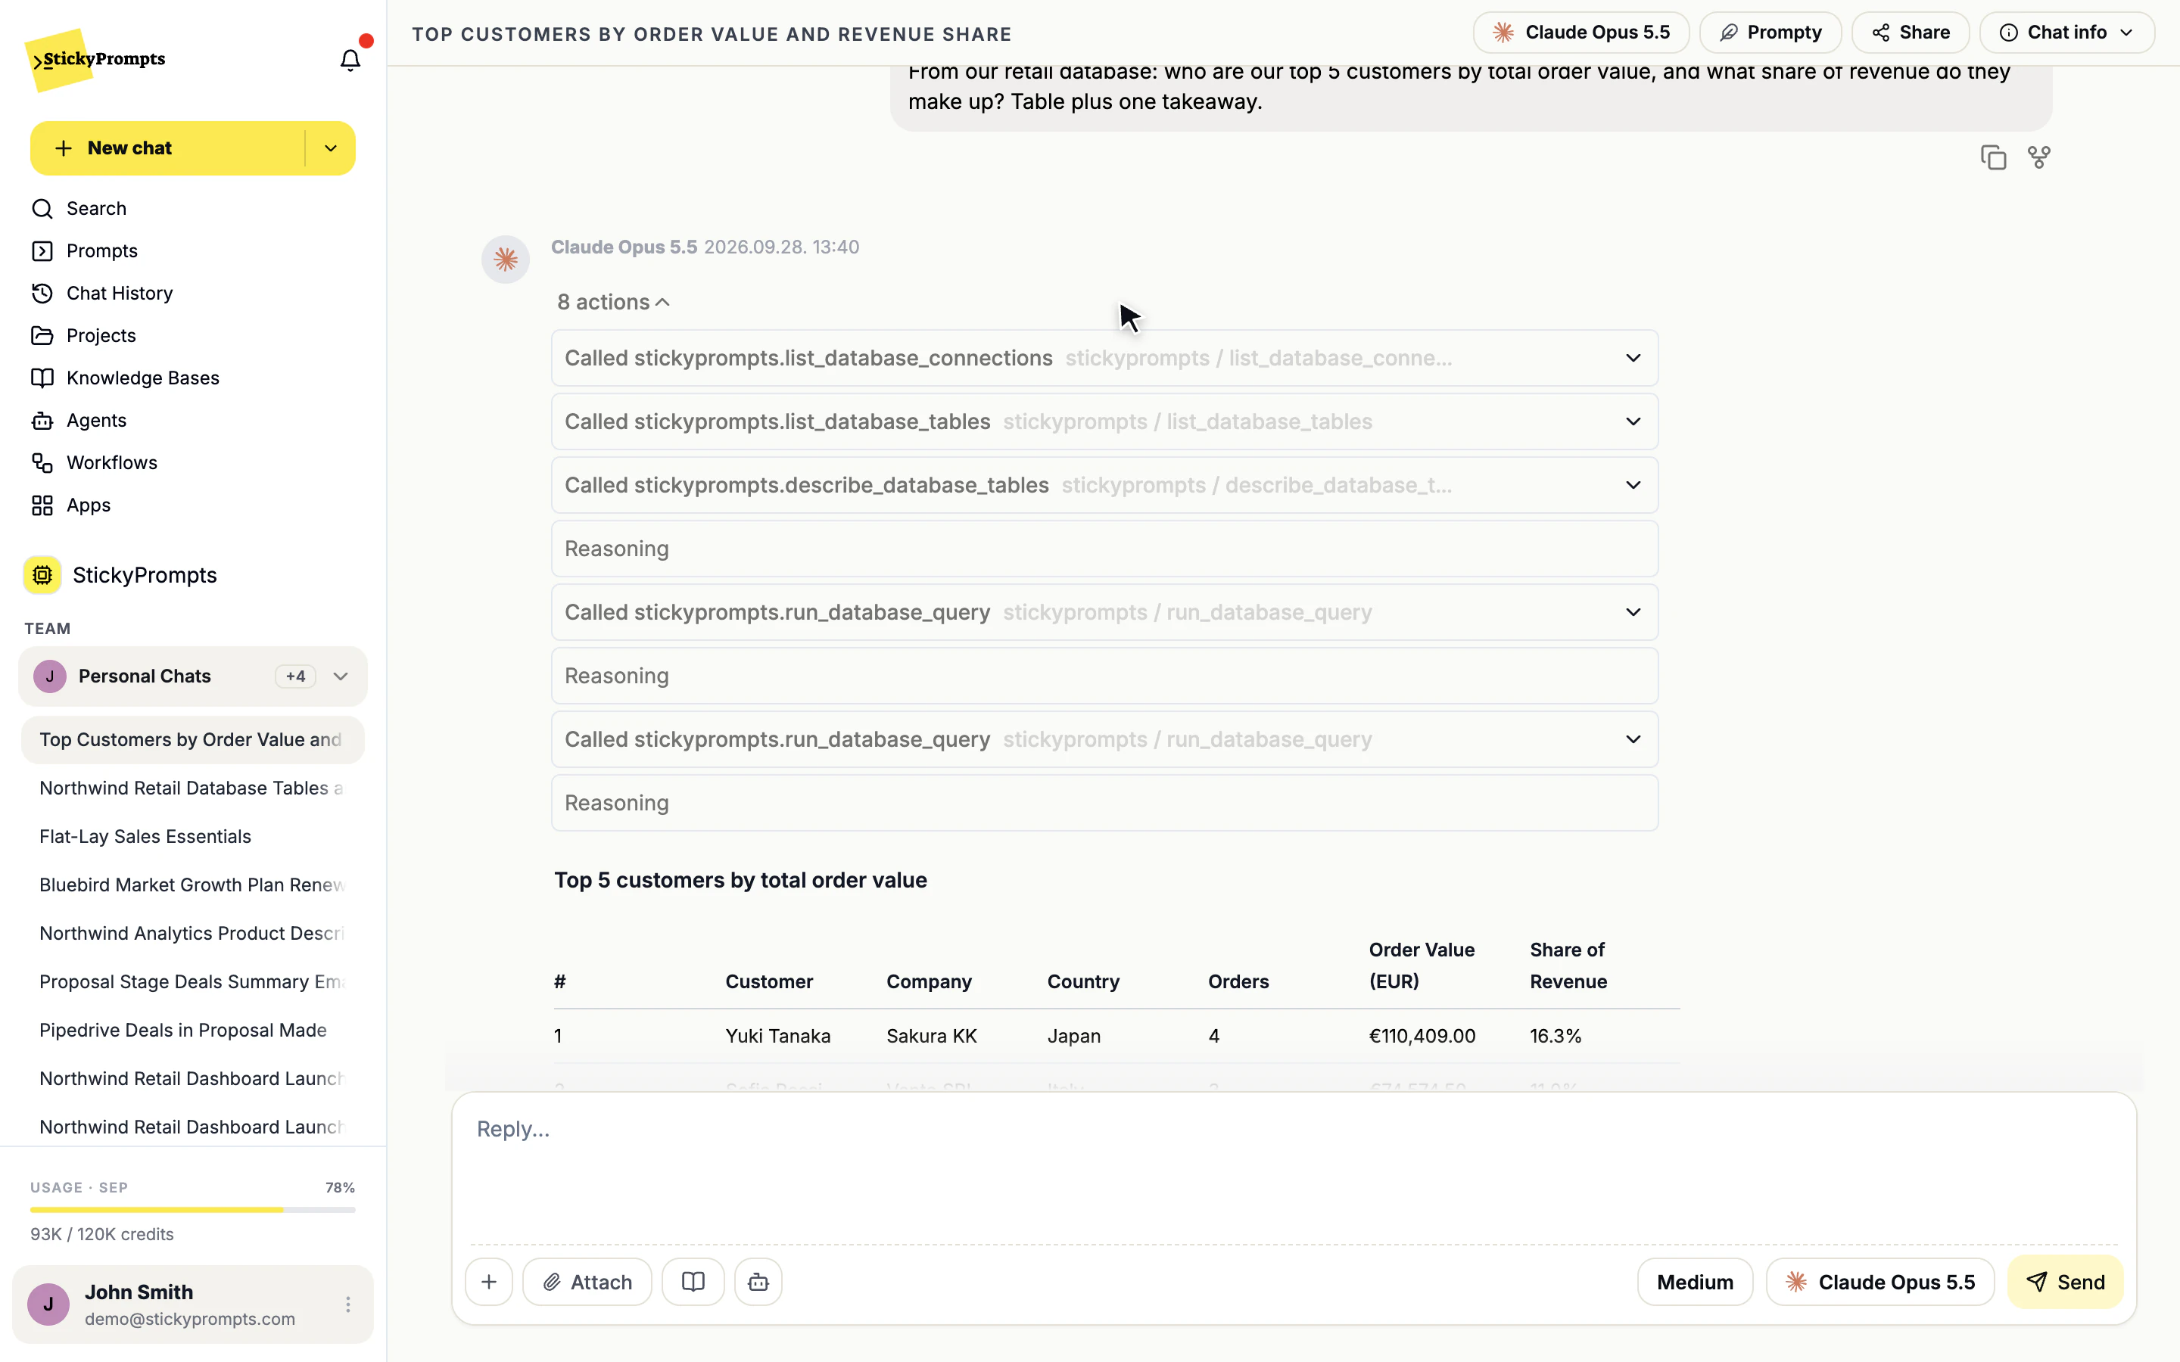Click Send button
2180x1362 pixels.
pyautogui.click(x=2065, y=1281)
